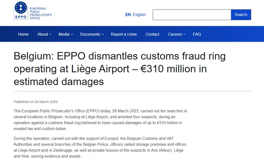264x160 pixels.
Task: Click the blue Search button
Action: click(241, 15)
